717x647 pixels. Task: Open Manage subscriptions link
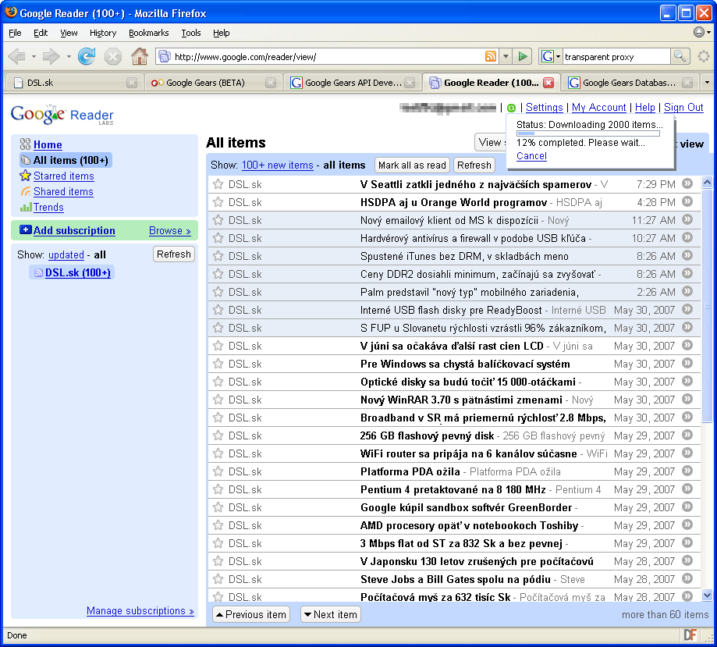[x=140, y=611]
